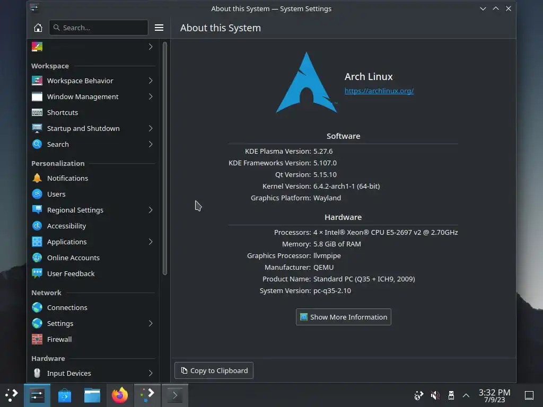Select the Users label
The width and height of the screenshot is (543, 407).
(x=56, y=194)
